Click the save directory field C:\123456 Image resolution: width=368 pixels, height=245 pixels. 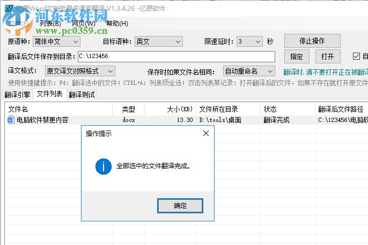coord(176,56)
